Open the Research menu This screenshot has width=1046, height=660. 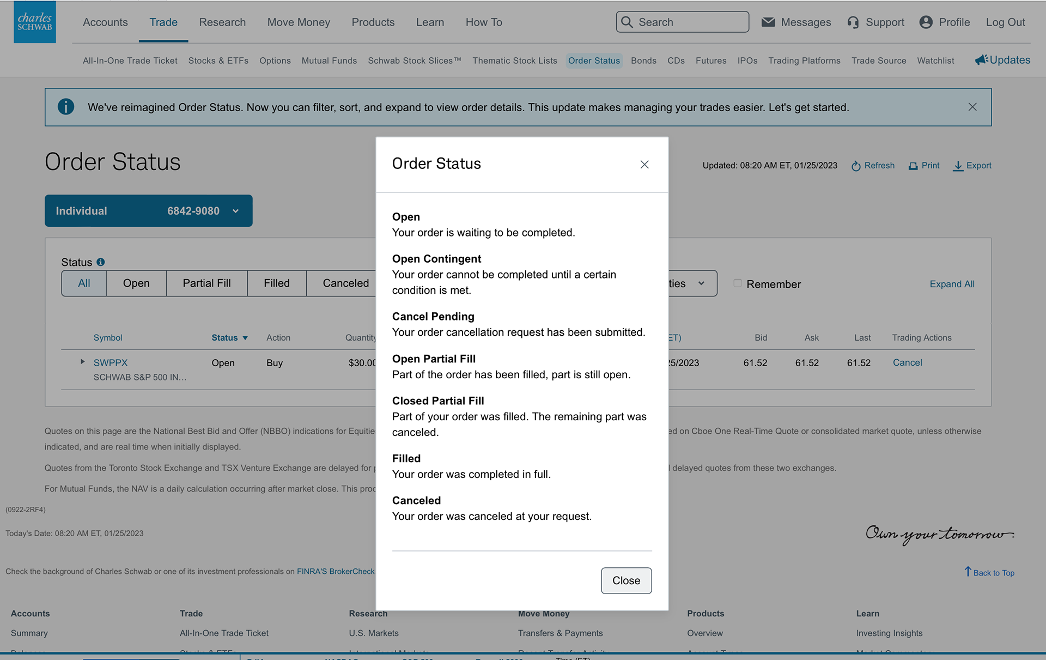pos(222,22)
